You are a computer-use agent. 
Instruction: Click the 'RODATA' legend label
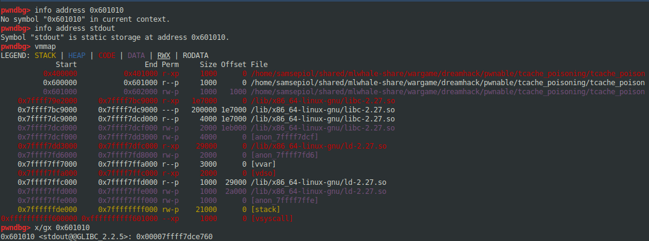tap(196, 56)
